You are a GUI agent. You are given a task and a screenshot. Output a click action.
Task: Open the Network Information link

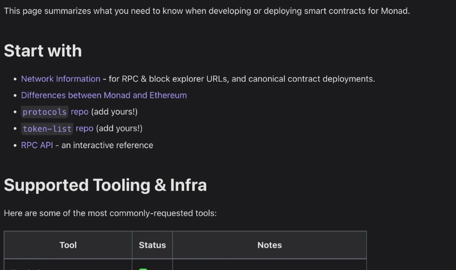60,79
